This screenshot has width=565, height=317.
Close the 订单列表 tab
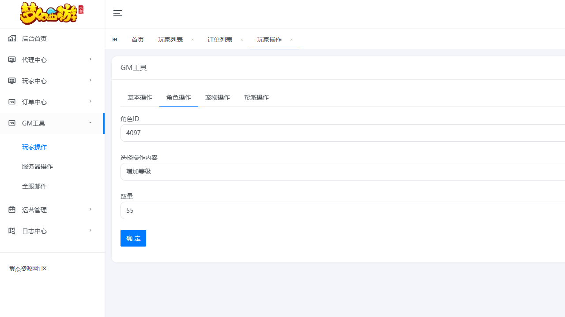point(242,40)
